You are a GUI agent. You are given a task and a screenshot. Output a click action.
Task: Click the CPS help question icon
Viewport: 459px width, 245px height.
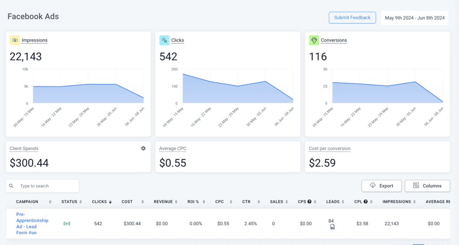pyautogui.click(x=309, y=202)
